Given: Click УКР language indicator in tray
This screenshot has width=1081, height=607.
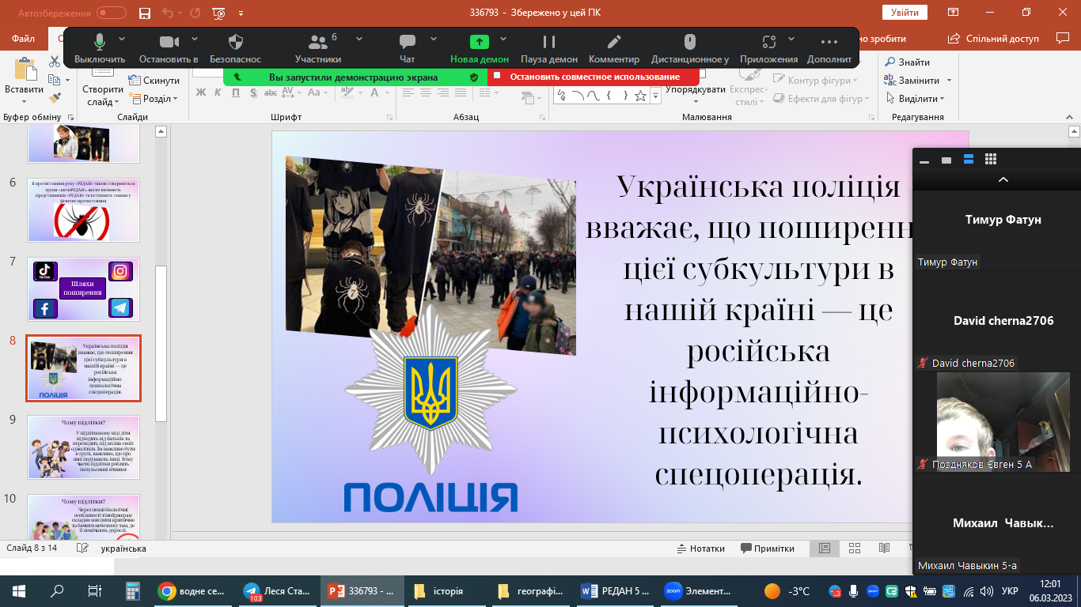Looking at the screenshot, I should 1010,591.
